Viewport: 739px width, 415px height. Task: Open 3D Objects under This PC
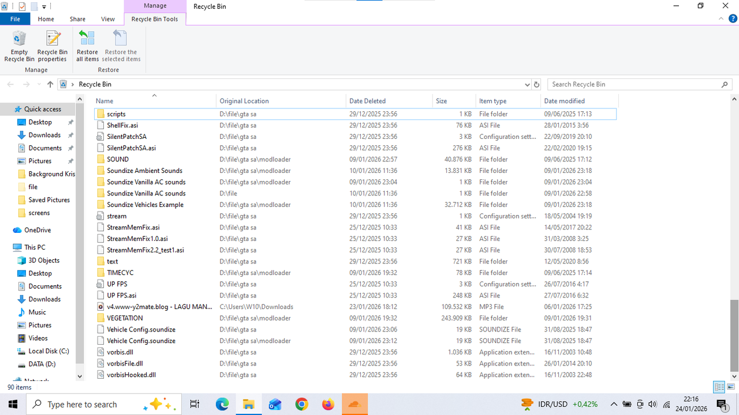44,261
